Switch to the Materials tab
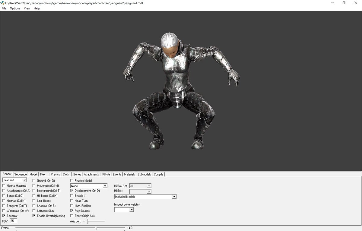362x231 pixels. 129,174
